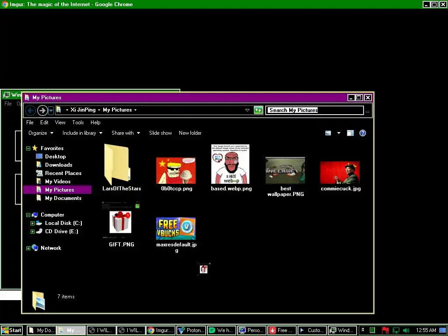Viewport: 448px width, 336px height.
Task: Switch to the Free ... taskbar button
Action: pyautogui.click(x=282, y=330)
